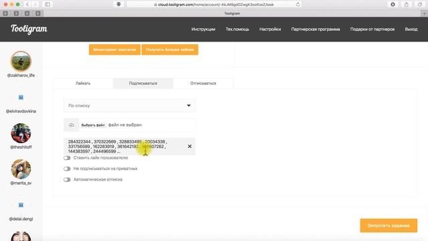The image size is (428, 241).
Task: Open @zakharov_life account avatar
Action: [x=21, y=61]
